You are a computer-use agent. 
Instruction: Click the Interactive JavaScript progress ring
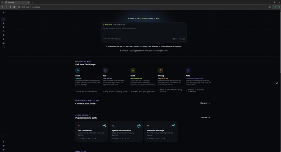point(173,126)
